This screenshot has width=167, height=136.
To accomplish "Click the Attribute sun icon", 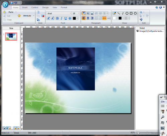I will pyautogui.click(x=19, y=16).
